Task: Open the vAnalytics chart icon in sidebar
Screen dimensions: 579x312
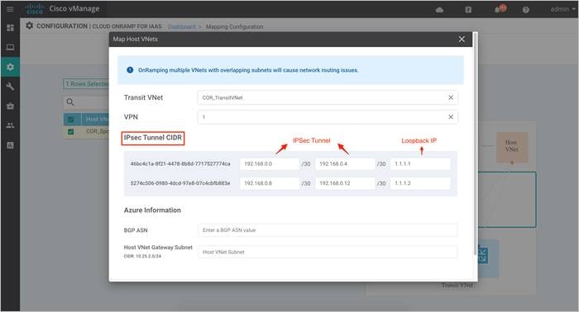Action: tap(10, 145)
